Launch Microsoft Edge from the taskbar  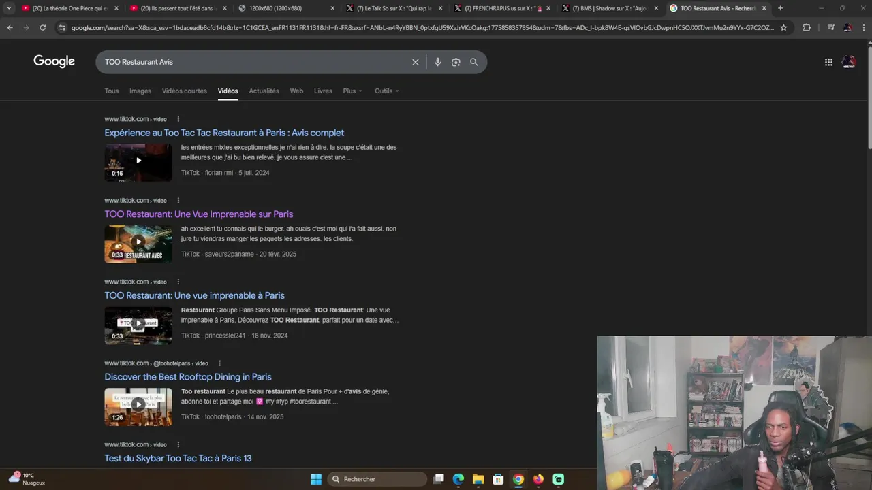tap(458, 479)
